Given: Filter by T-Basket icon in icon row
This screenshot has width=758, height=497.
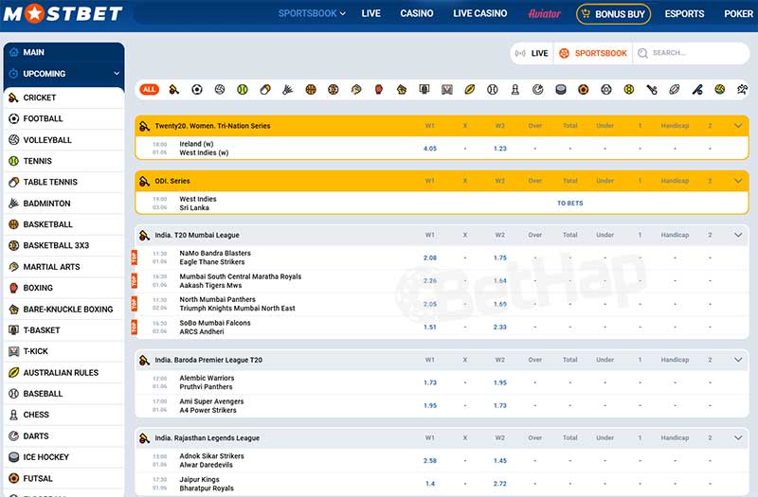Looking at the screenshot, I should 424,89.
